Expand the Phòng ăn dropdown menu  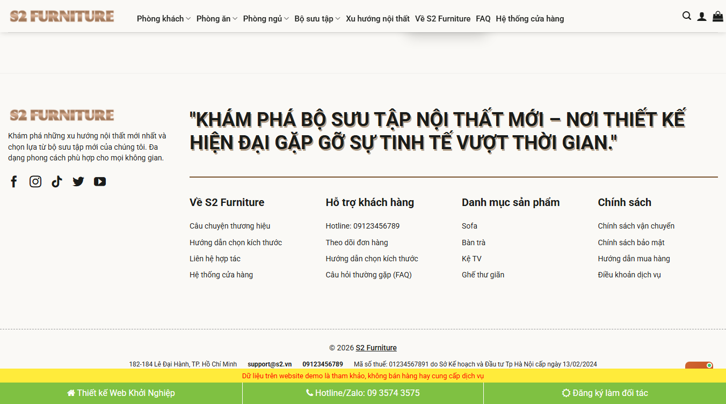point(217,18)
